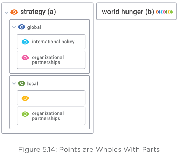Click the green dot at end of world hunger
This screenshot has width=179, height=156.
(x=171, y=12)
